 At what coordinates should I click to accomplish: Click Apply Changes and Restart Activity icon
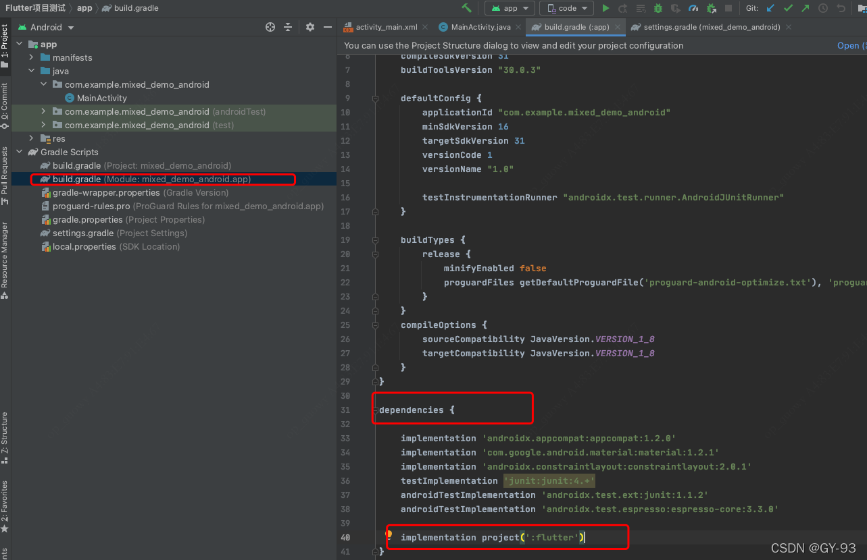tap(623, 8)
